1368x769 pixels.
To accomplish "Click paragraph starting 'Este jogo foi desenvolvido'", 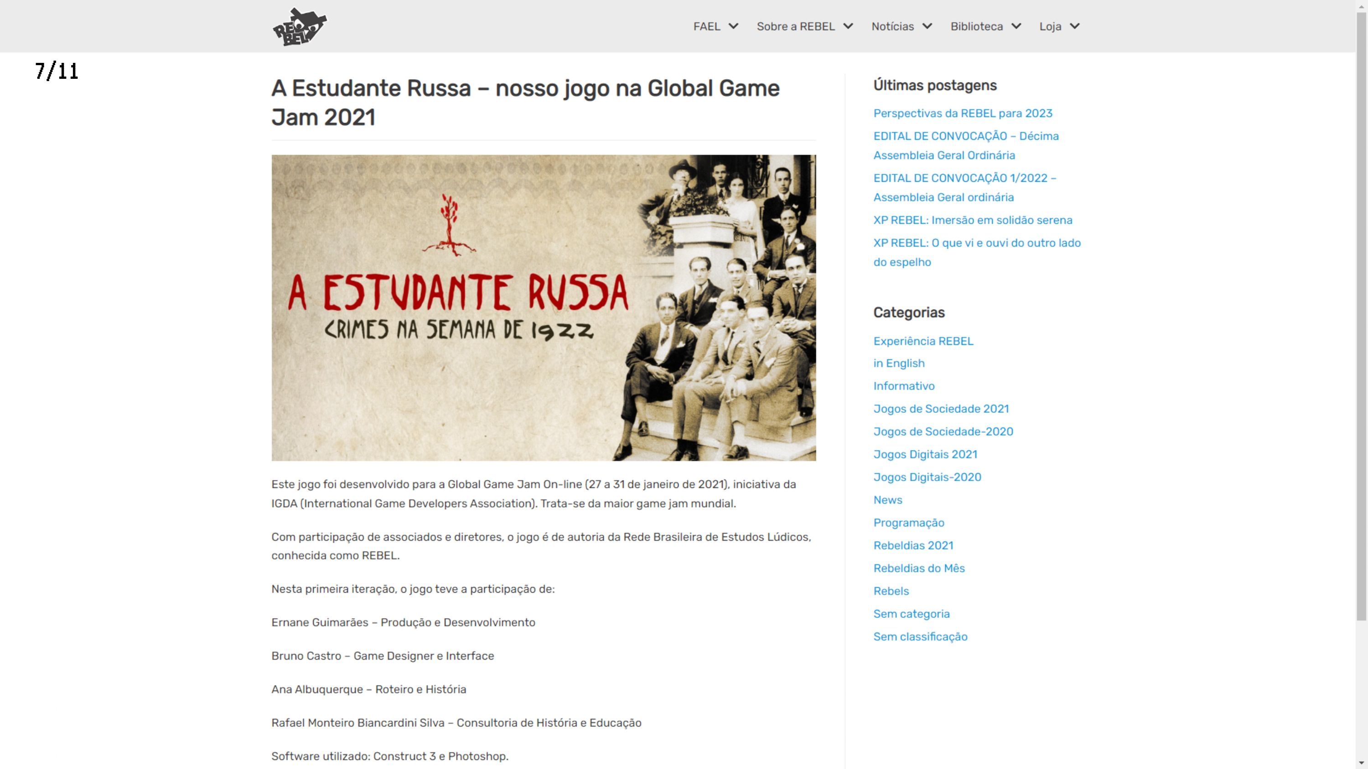I will pos(534,493).
